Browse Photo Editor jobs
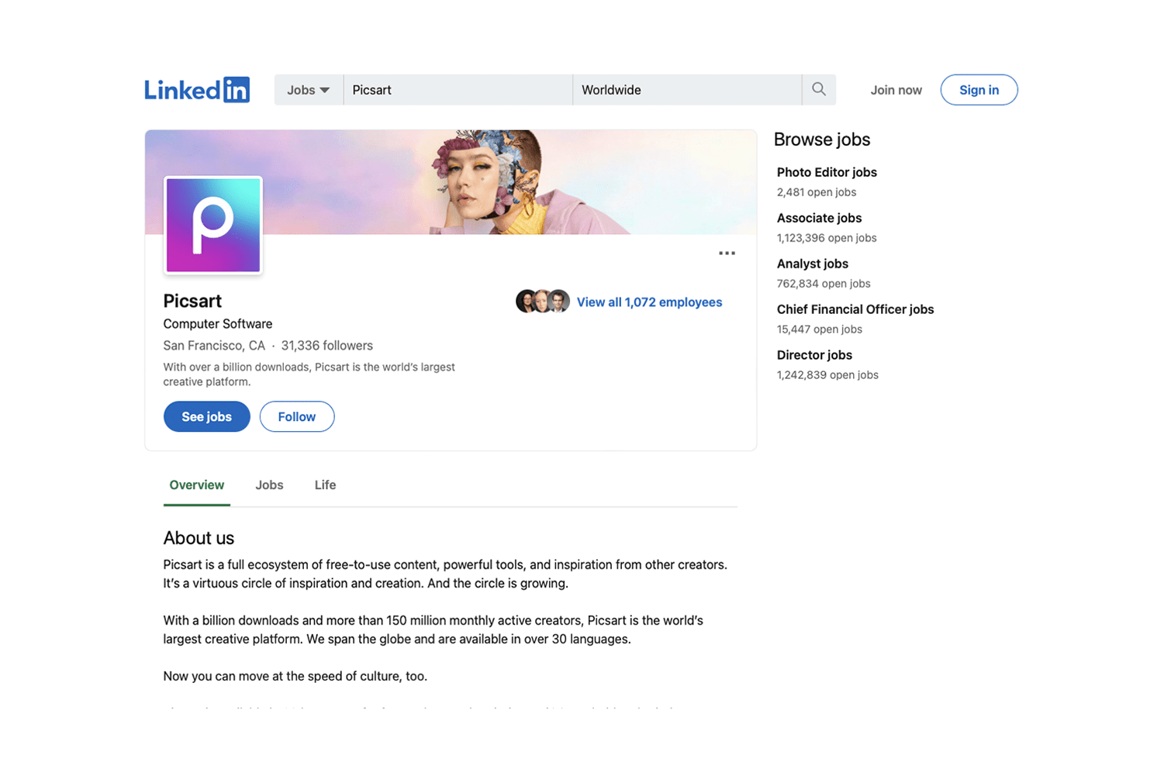Viewport: 1164px width, 776px height. pyautogui.click(x=827, y=172)
